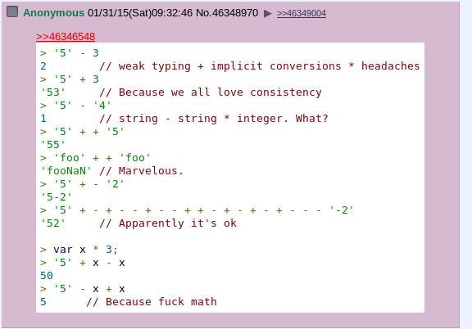Click the "Apparently it's ok" comment
Screen dimensions: 472x329
pos(168,223)
